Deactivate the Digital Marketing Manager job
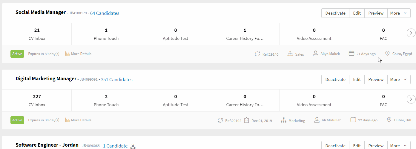416x149 pixels. click(x=335, y=79)
